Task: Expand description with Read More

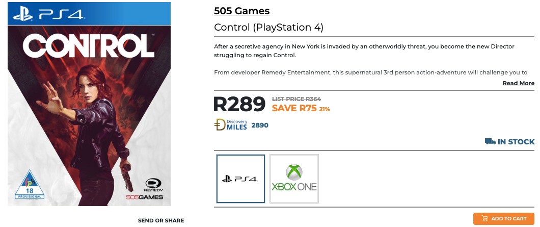Action: click(518, 83)
